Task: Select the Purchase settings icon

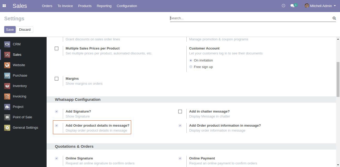Action: click(7, 76)
